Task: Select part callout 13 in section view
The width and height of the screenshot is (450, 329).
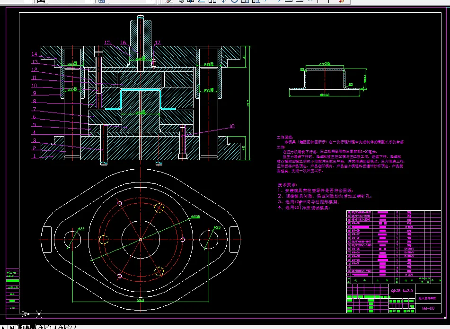Action: (35, 61)
